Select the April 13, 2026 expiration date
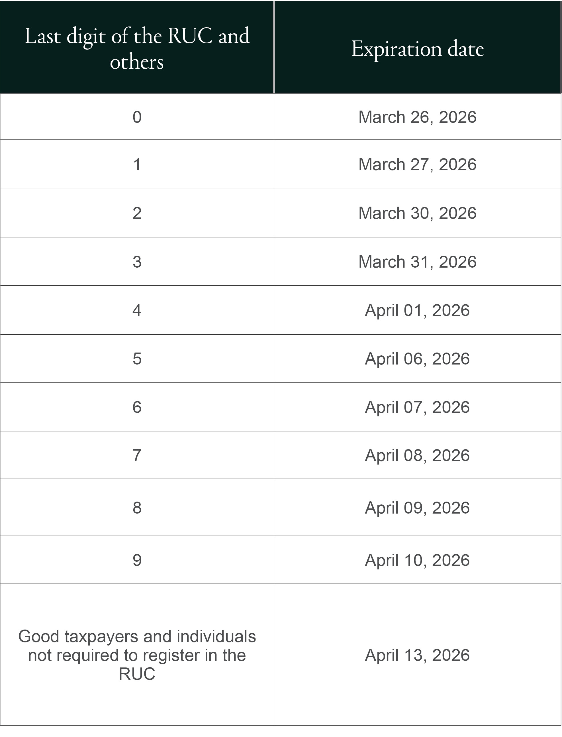562x737 pixels. pos(418,655)
